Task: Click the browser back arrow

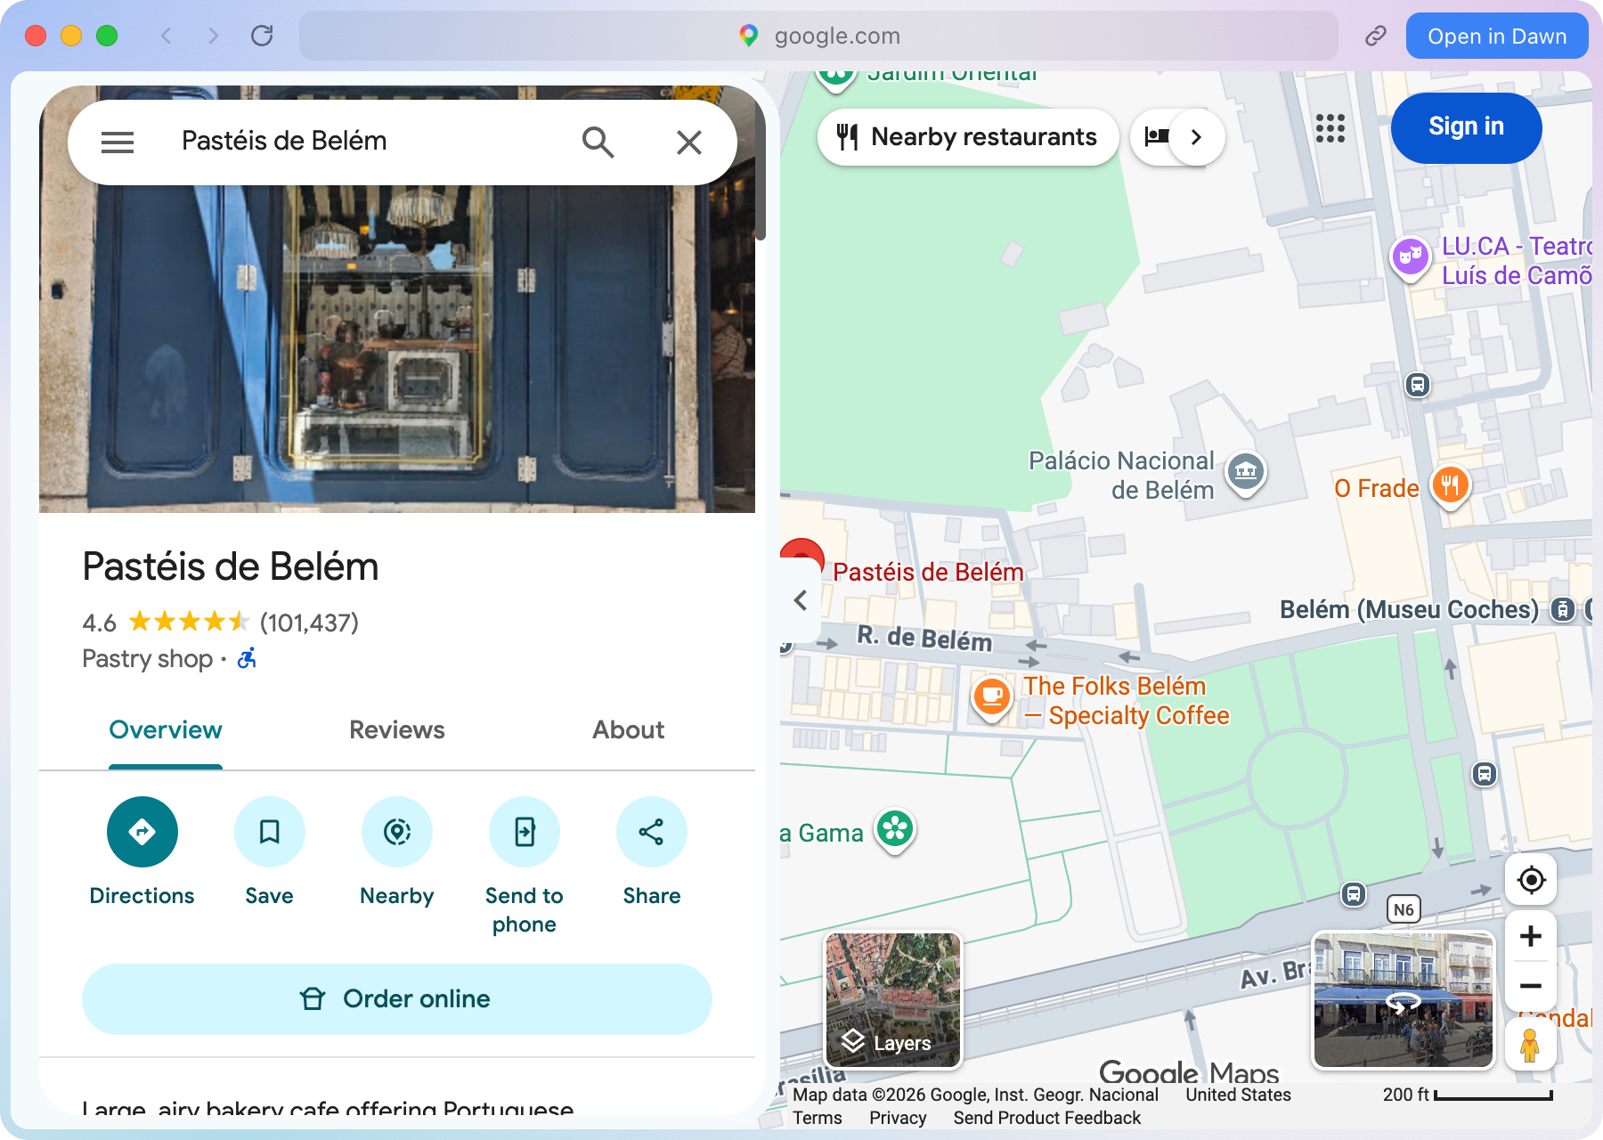Action: click(x=166, y=36)
